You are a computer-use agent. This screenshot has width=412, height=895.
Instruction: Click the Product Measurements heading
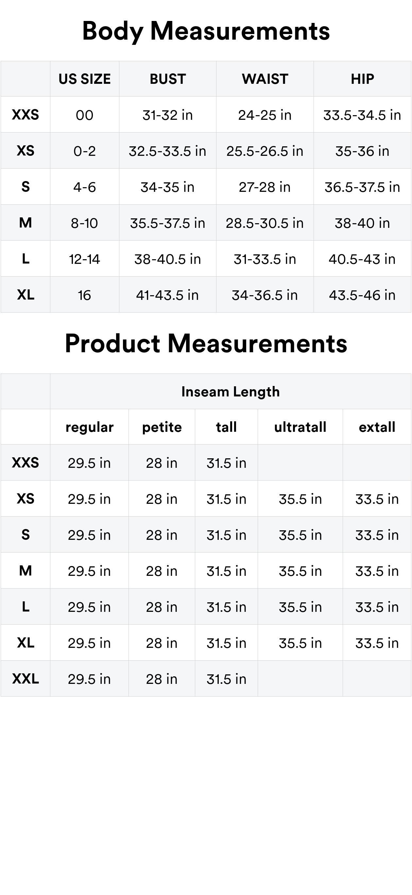tap(206, 343)
